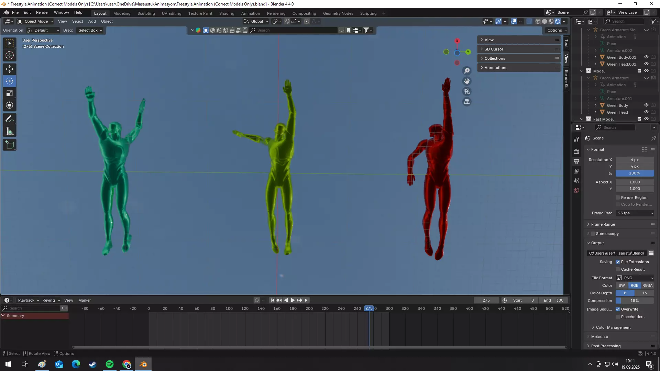Activate the Annotate tool
Image resolution: width=660 pixels, height=371 pixels.
10,119
